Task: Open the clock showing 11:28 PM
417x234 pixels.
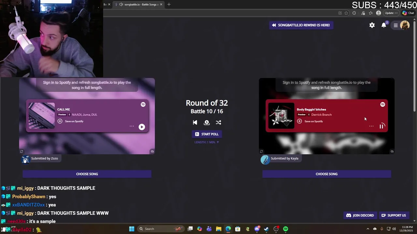Action: coord(406,229)
